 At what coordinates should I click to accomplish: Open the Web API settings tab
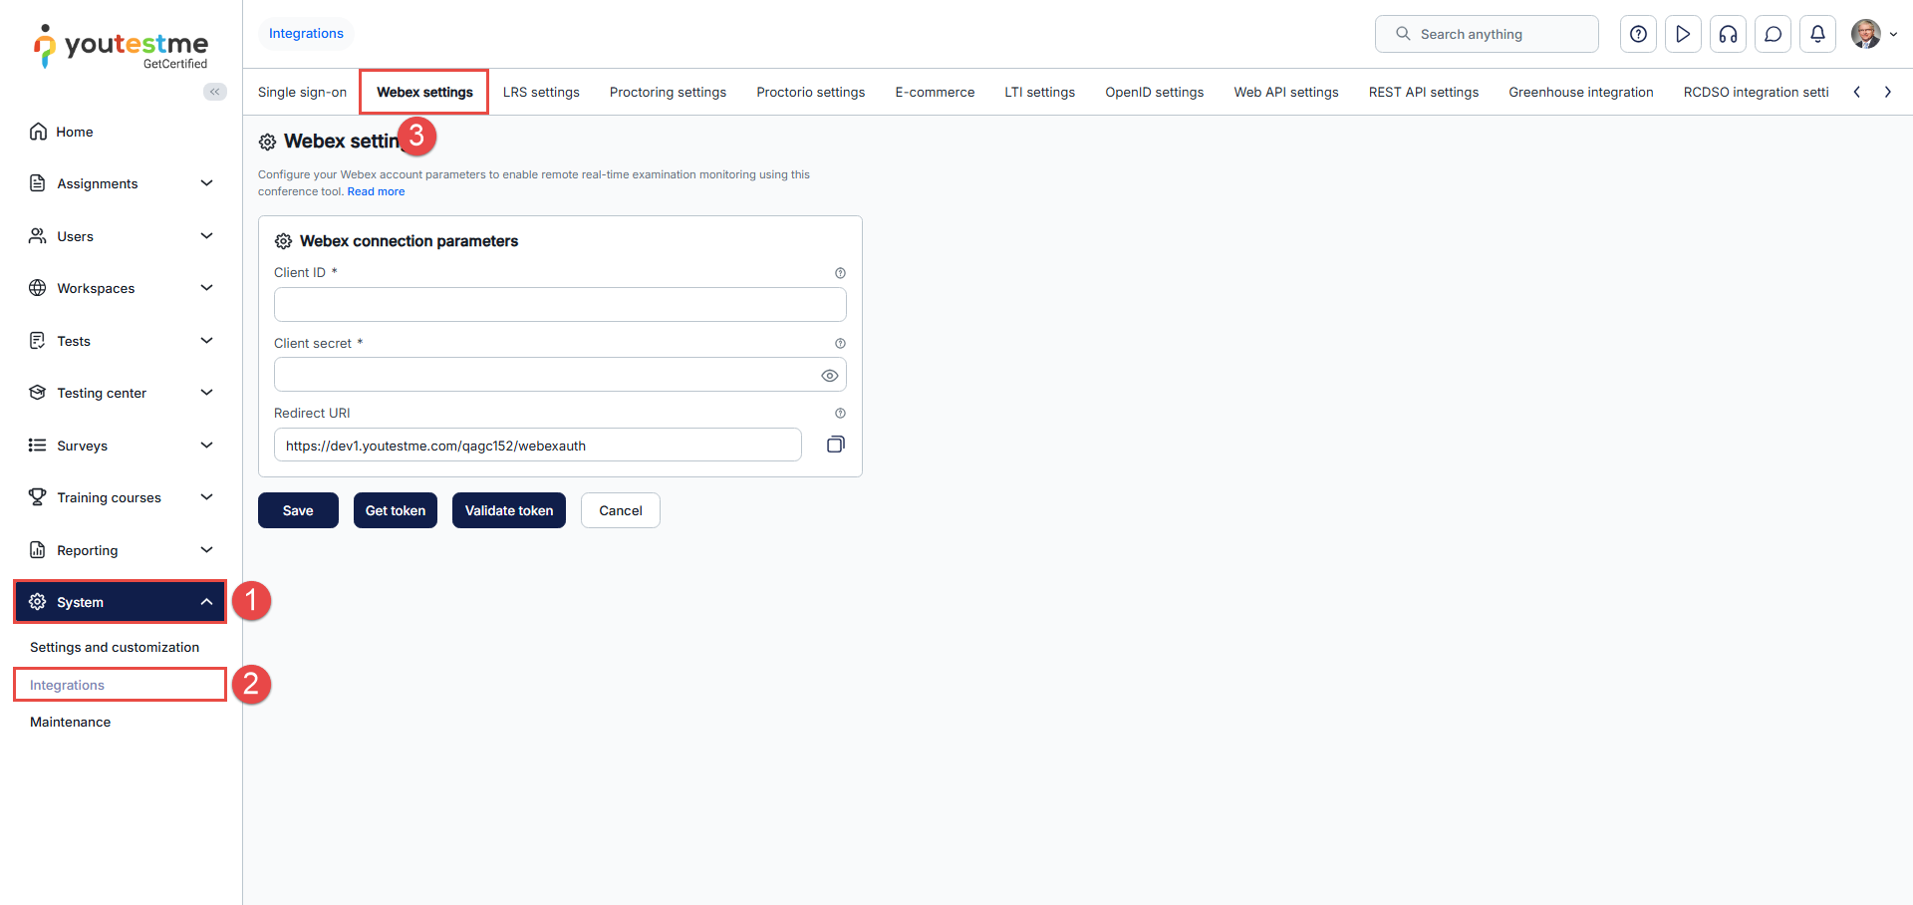click(1286, 93)
